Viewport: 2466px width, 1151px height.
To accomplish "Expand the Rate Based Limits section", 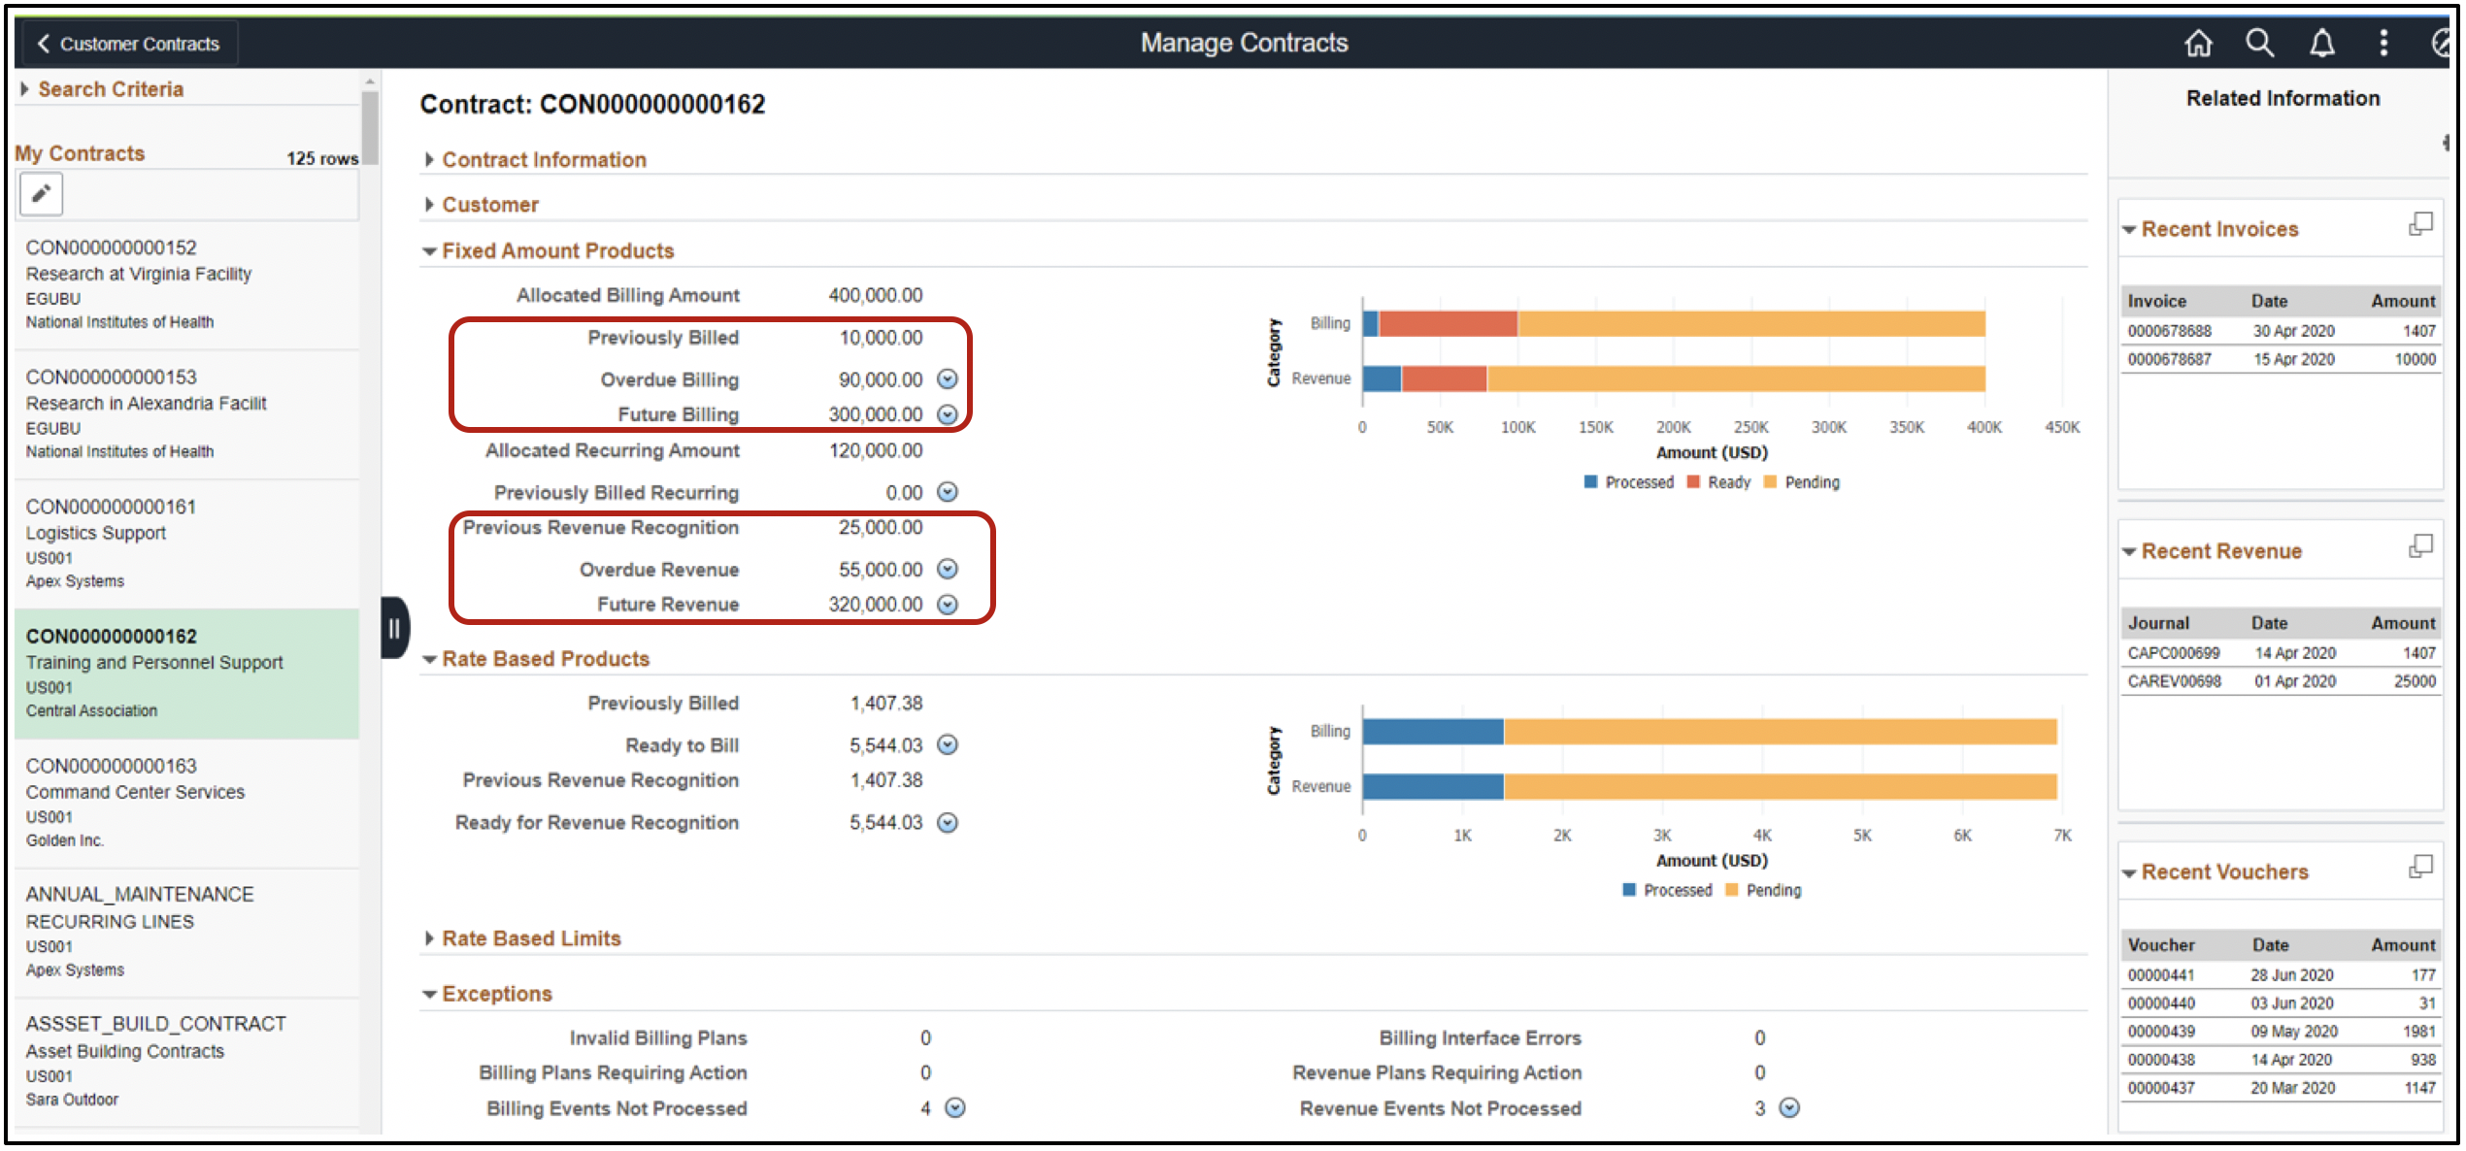I will [x=428, y=937].
